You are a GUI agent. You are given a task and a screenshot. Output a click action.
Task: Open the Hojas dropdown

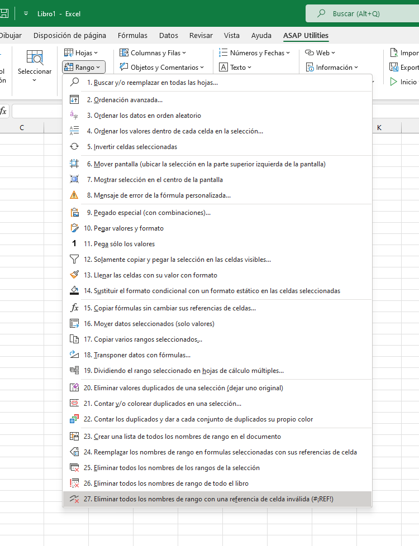[81, 53]
